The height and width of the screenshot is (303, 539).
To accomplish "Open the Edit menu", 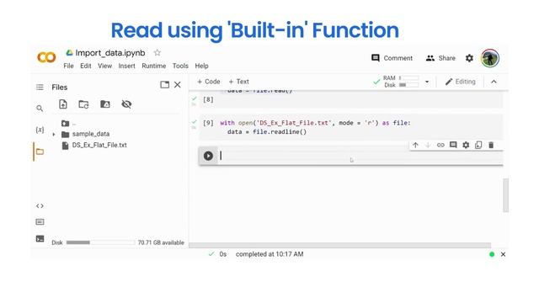I will point(86,66).
